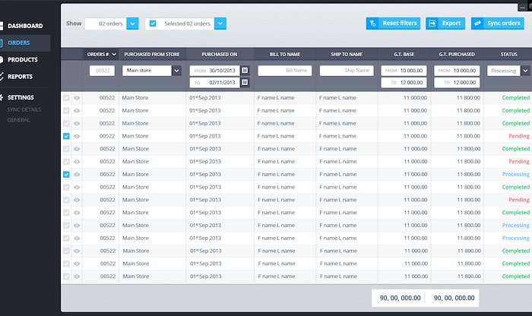Click the PURCHASED ON column header
Screen dimensions: 532x316
220,54
